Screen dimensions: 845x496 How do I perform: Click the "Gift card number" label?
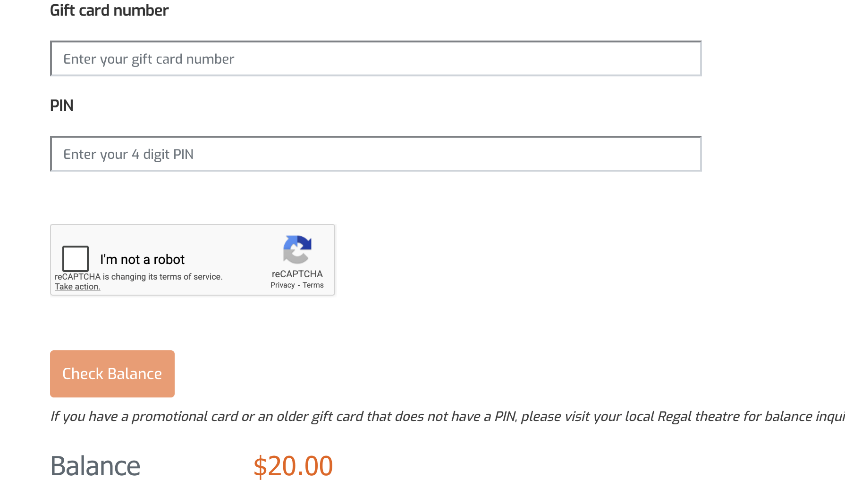pos(109,10)
